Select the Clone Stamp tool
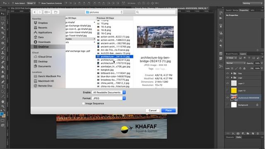Screen dimensions: 265x149 [x=3, y=53]
